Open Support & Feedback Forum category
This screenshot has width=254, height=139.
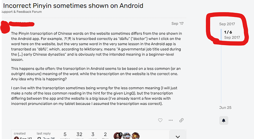[x=22, y=12]
